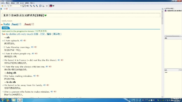The height and width of the screenshot is (102, 182).
Task: Play red audio for away from his family
Action: pos(48,85)
